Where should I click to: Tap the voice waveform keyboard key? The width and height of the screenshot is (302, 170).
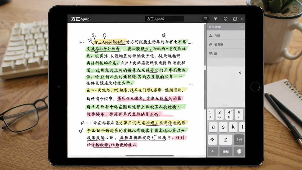point(239,151)
